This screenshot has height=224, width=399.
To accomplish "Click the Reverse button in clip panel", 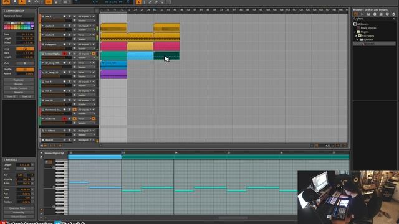I will click(x=19, y=92).
